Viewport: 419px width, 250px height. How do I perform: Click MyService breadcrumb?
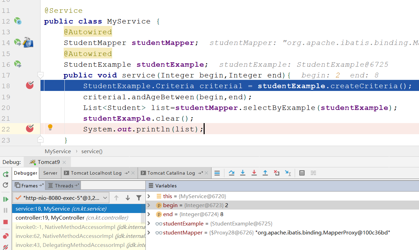58,151
